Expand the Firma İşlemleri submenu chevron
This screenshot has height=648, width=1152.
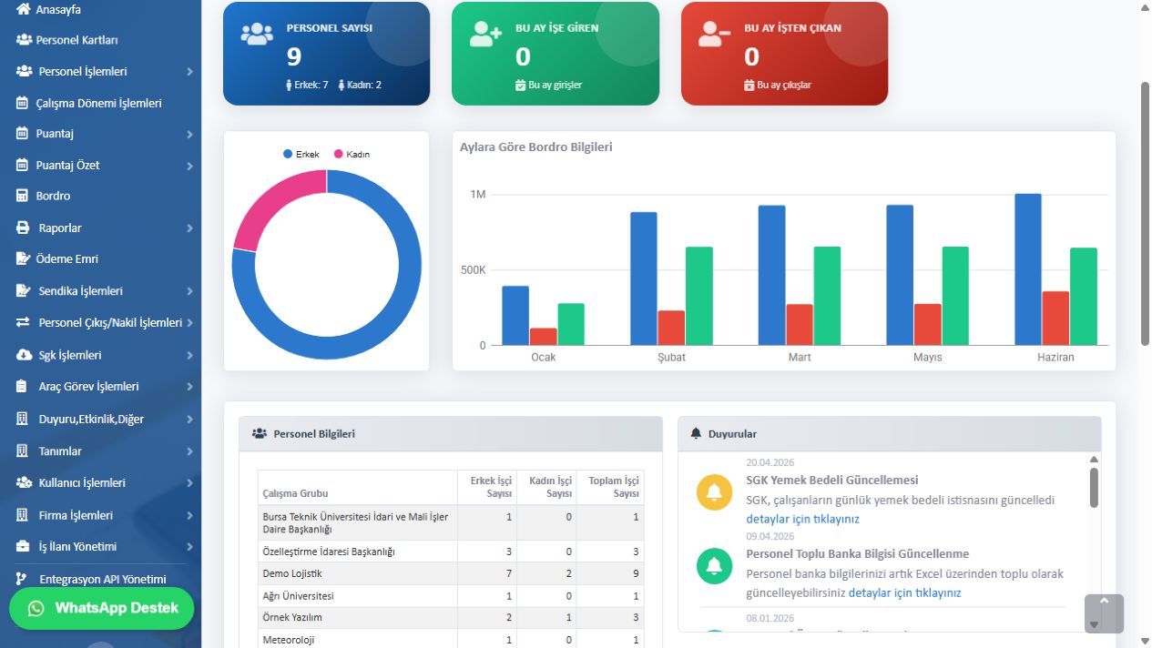point(189,515)
